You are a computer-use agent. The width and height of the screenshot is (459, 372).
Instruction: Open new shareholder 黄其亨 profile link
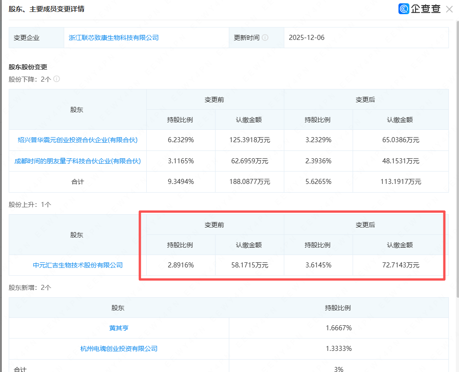[x=119, y=328]
